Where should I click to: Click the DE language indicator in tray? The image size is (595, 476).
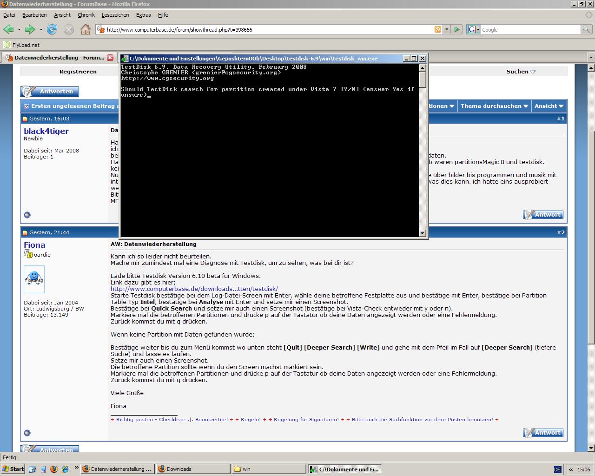click(x=558, y=469)
